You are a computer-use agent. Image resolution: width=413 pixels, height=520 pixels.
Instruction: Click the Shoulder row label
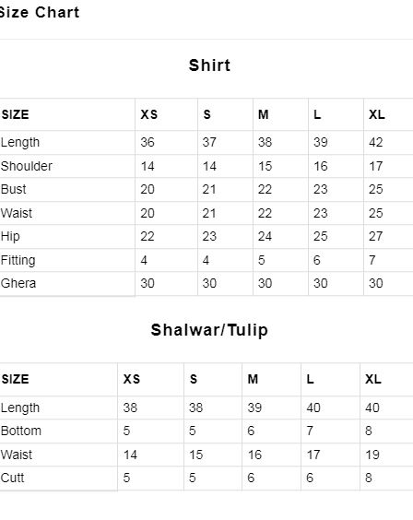point(27,166)
